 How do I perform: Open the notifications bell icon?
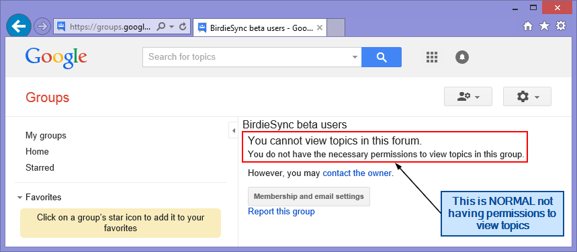pos(462,57)
